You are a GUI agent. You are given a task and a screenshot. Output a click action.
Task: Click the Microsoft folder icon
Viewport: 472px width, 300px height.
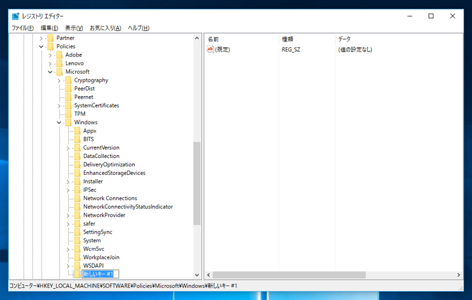point(60,71)
